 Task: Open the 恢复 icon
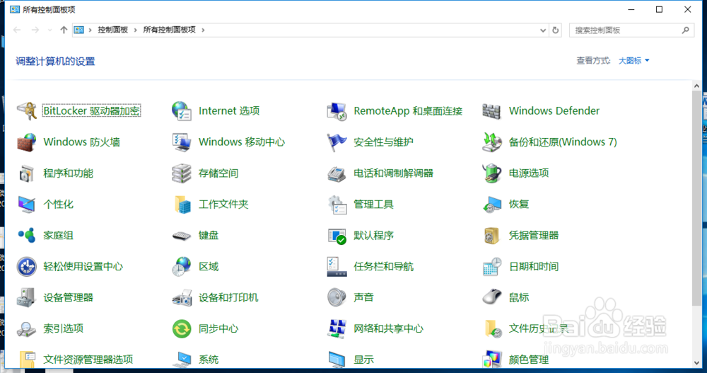pyautogui.click(x=492, y=205)
